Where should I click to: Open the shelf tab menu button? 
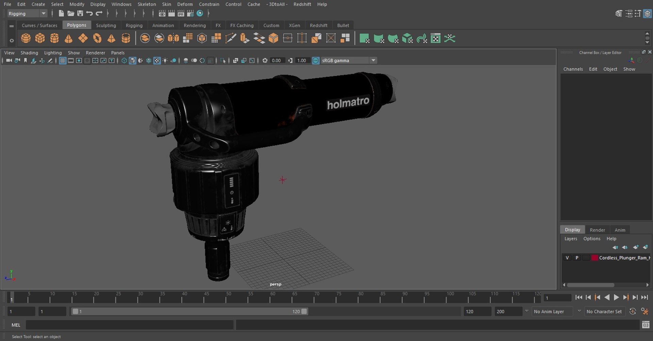pos(12,26)
